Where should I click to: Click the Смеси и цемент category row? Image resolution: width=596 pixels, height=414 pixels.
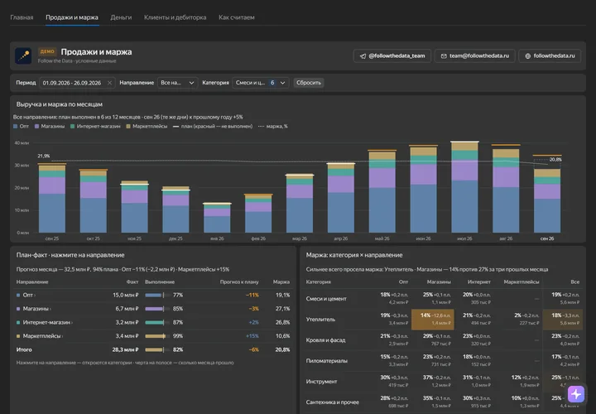(443, 299)
